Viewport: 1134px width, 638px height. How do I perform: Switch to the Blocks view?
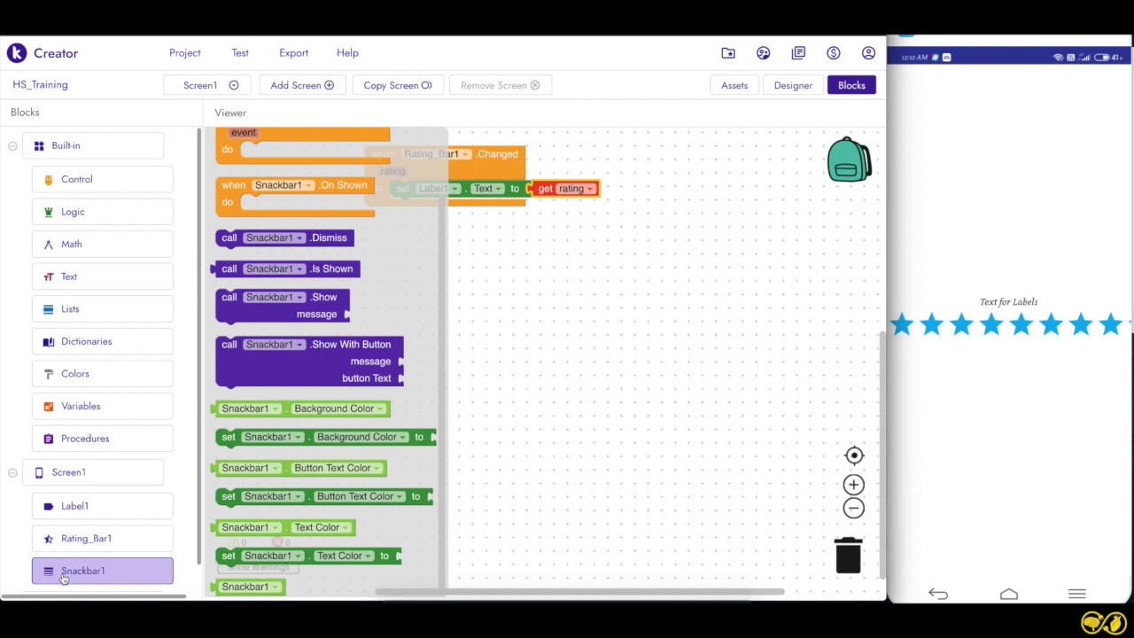[x=851, y=85]
